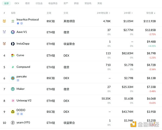Sort by 24H额 column
The width and height of the screenshot is (162, 130).
click(128, 13)
